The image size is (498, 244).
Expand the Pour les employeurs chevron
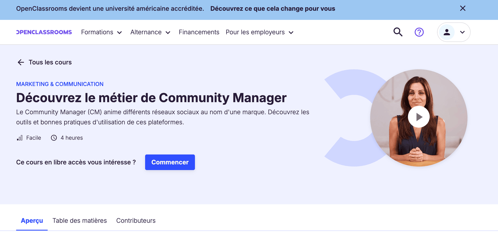click(x=291, y=32)
